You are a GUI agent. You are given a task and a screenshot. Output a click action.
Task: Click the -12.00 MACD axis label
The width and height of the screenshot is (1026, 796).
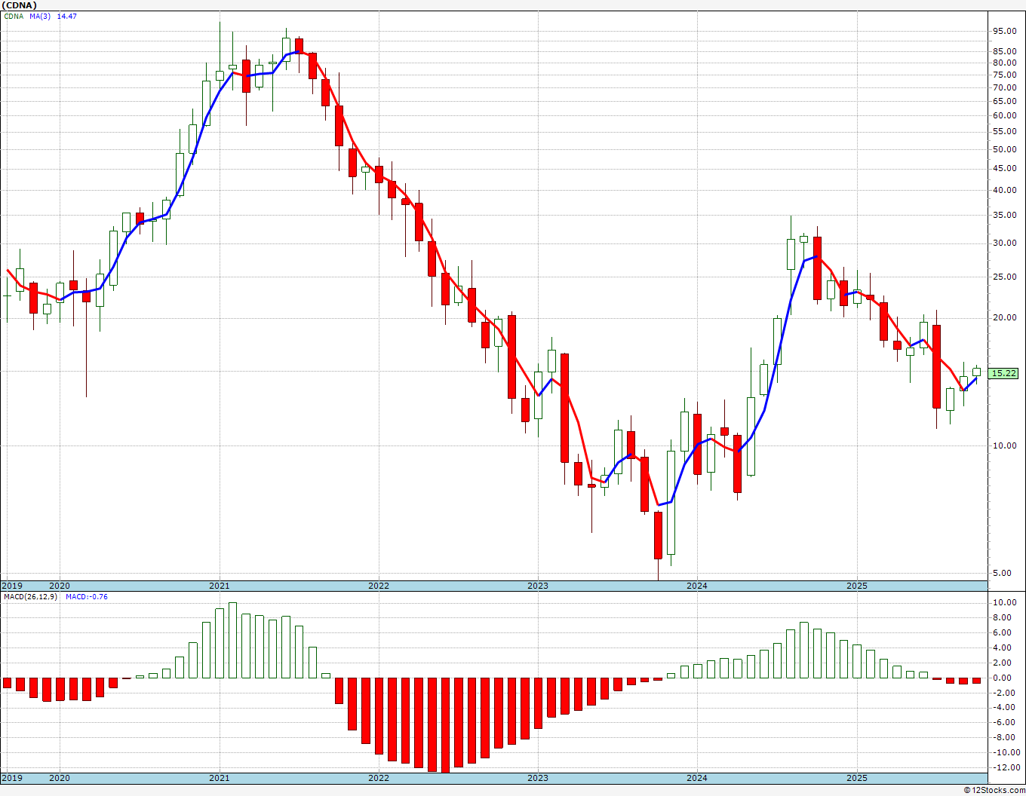tap(1003, 767)
